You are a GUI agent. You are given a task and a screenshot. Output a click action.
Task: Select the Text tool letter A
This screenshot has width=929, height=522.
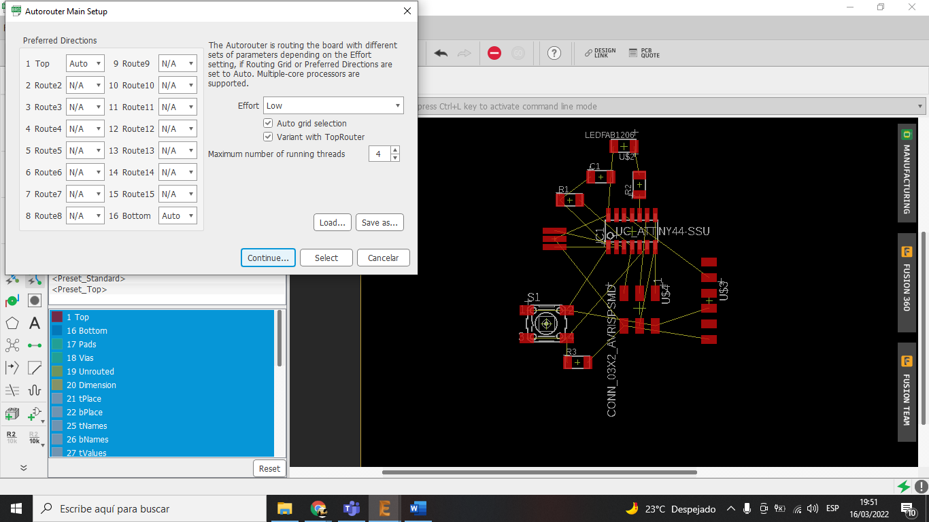tap(35, 324)
